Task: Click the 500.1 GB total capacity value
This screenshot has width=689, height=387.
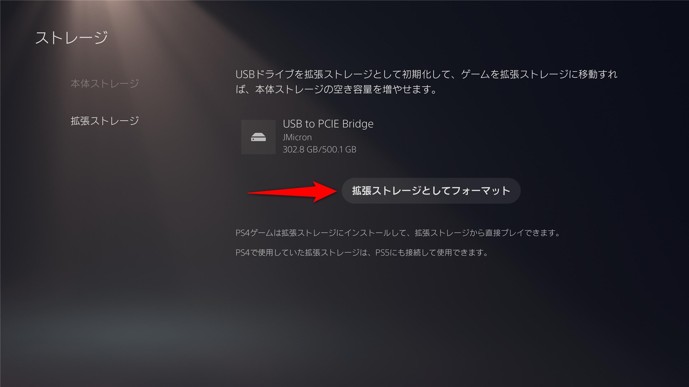Action: tap(338, 149)
